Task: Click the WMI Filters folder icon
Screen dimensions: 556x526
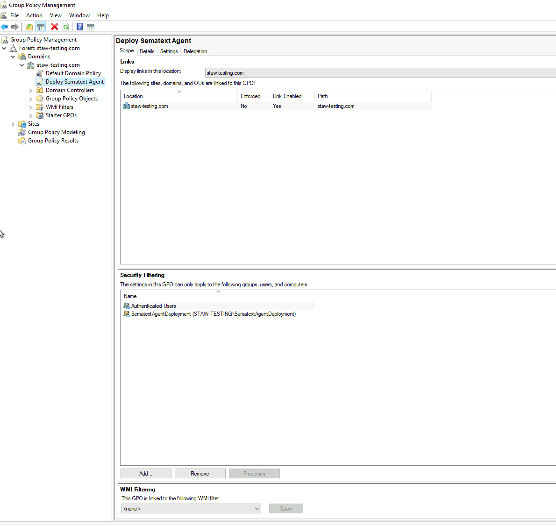Action: coord(40,107)
